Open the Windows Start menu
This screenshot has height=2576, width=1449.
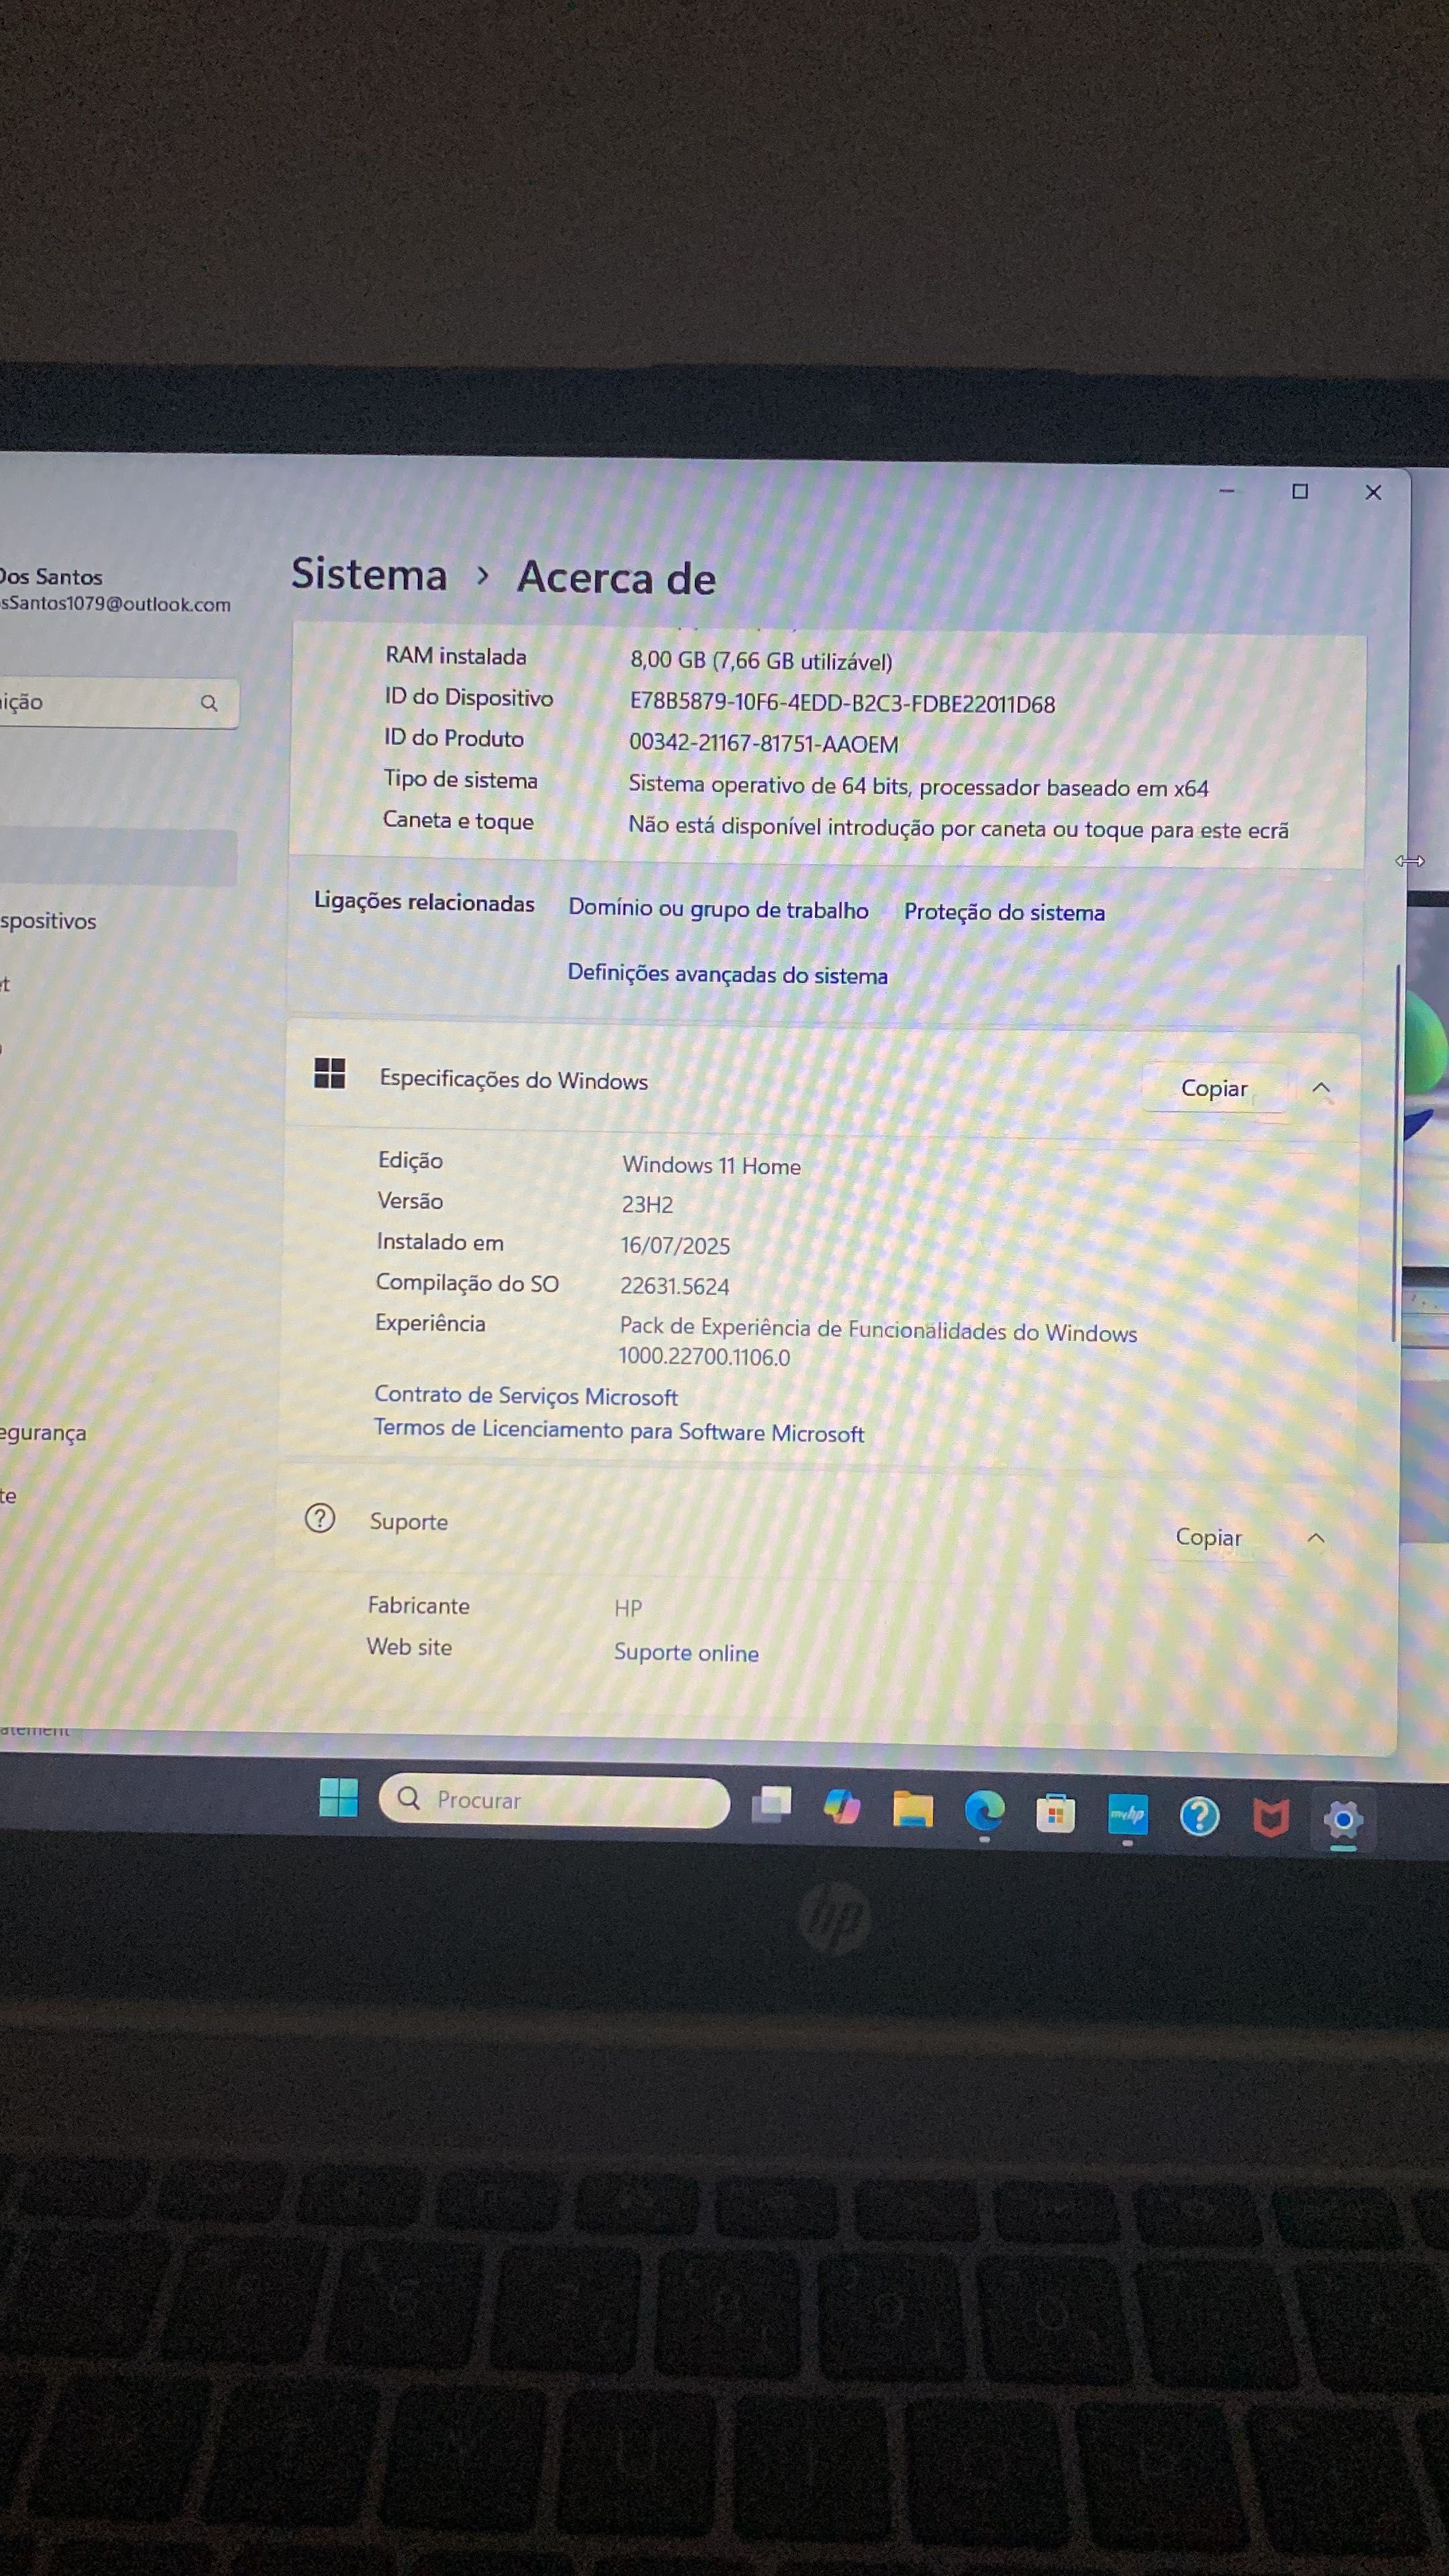click(338, 1797)
